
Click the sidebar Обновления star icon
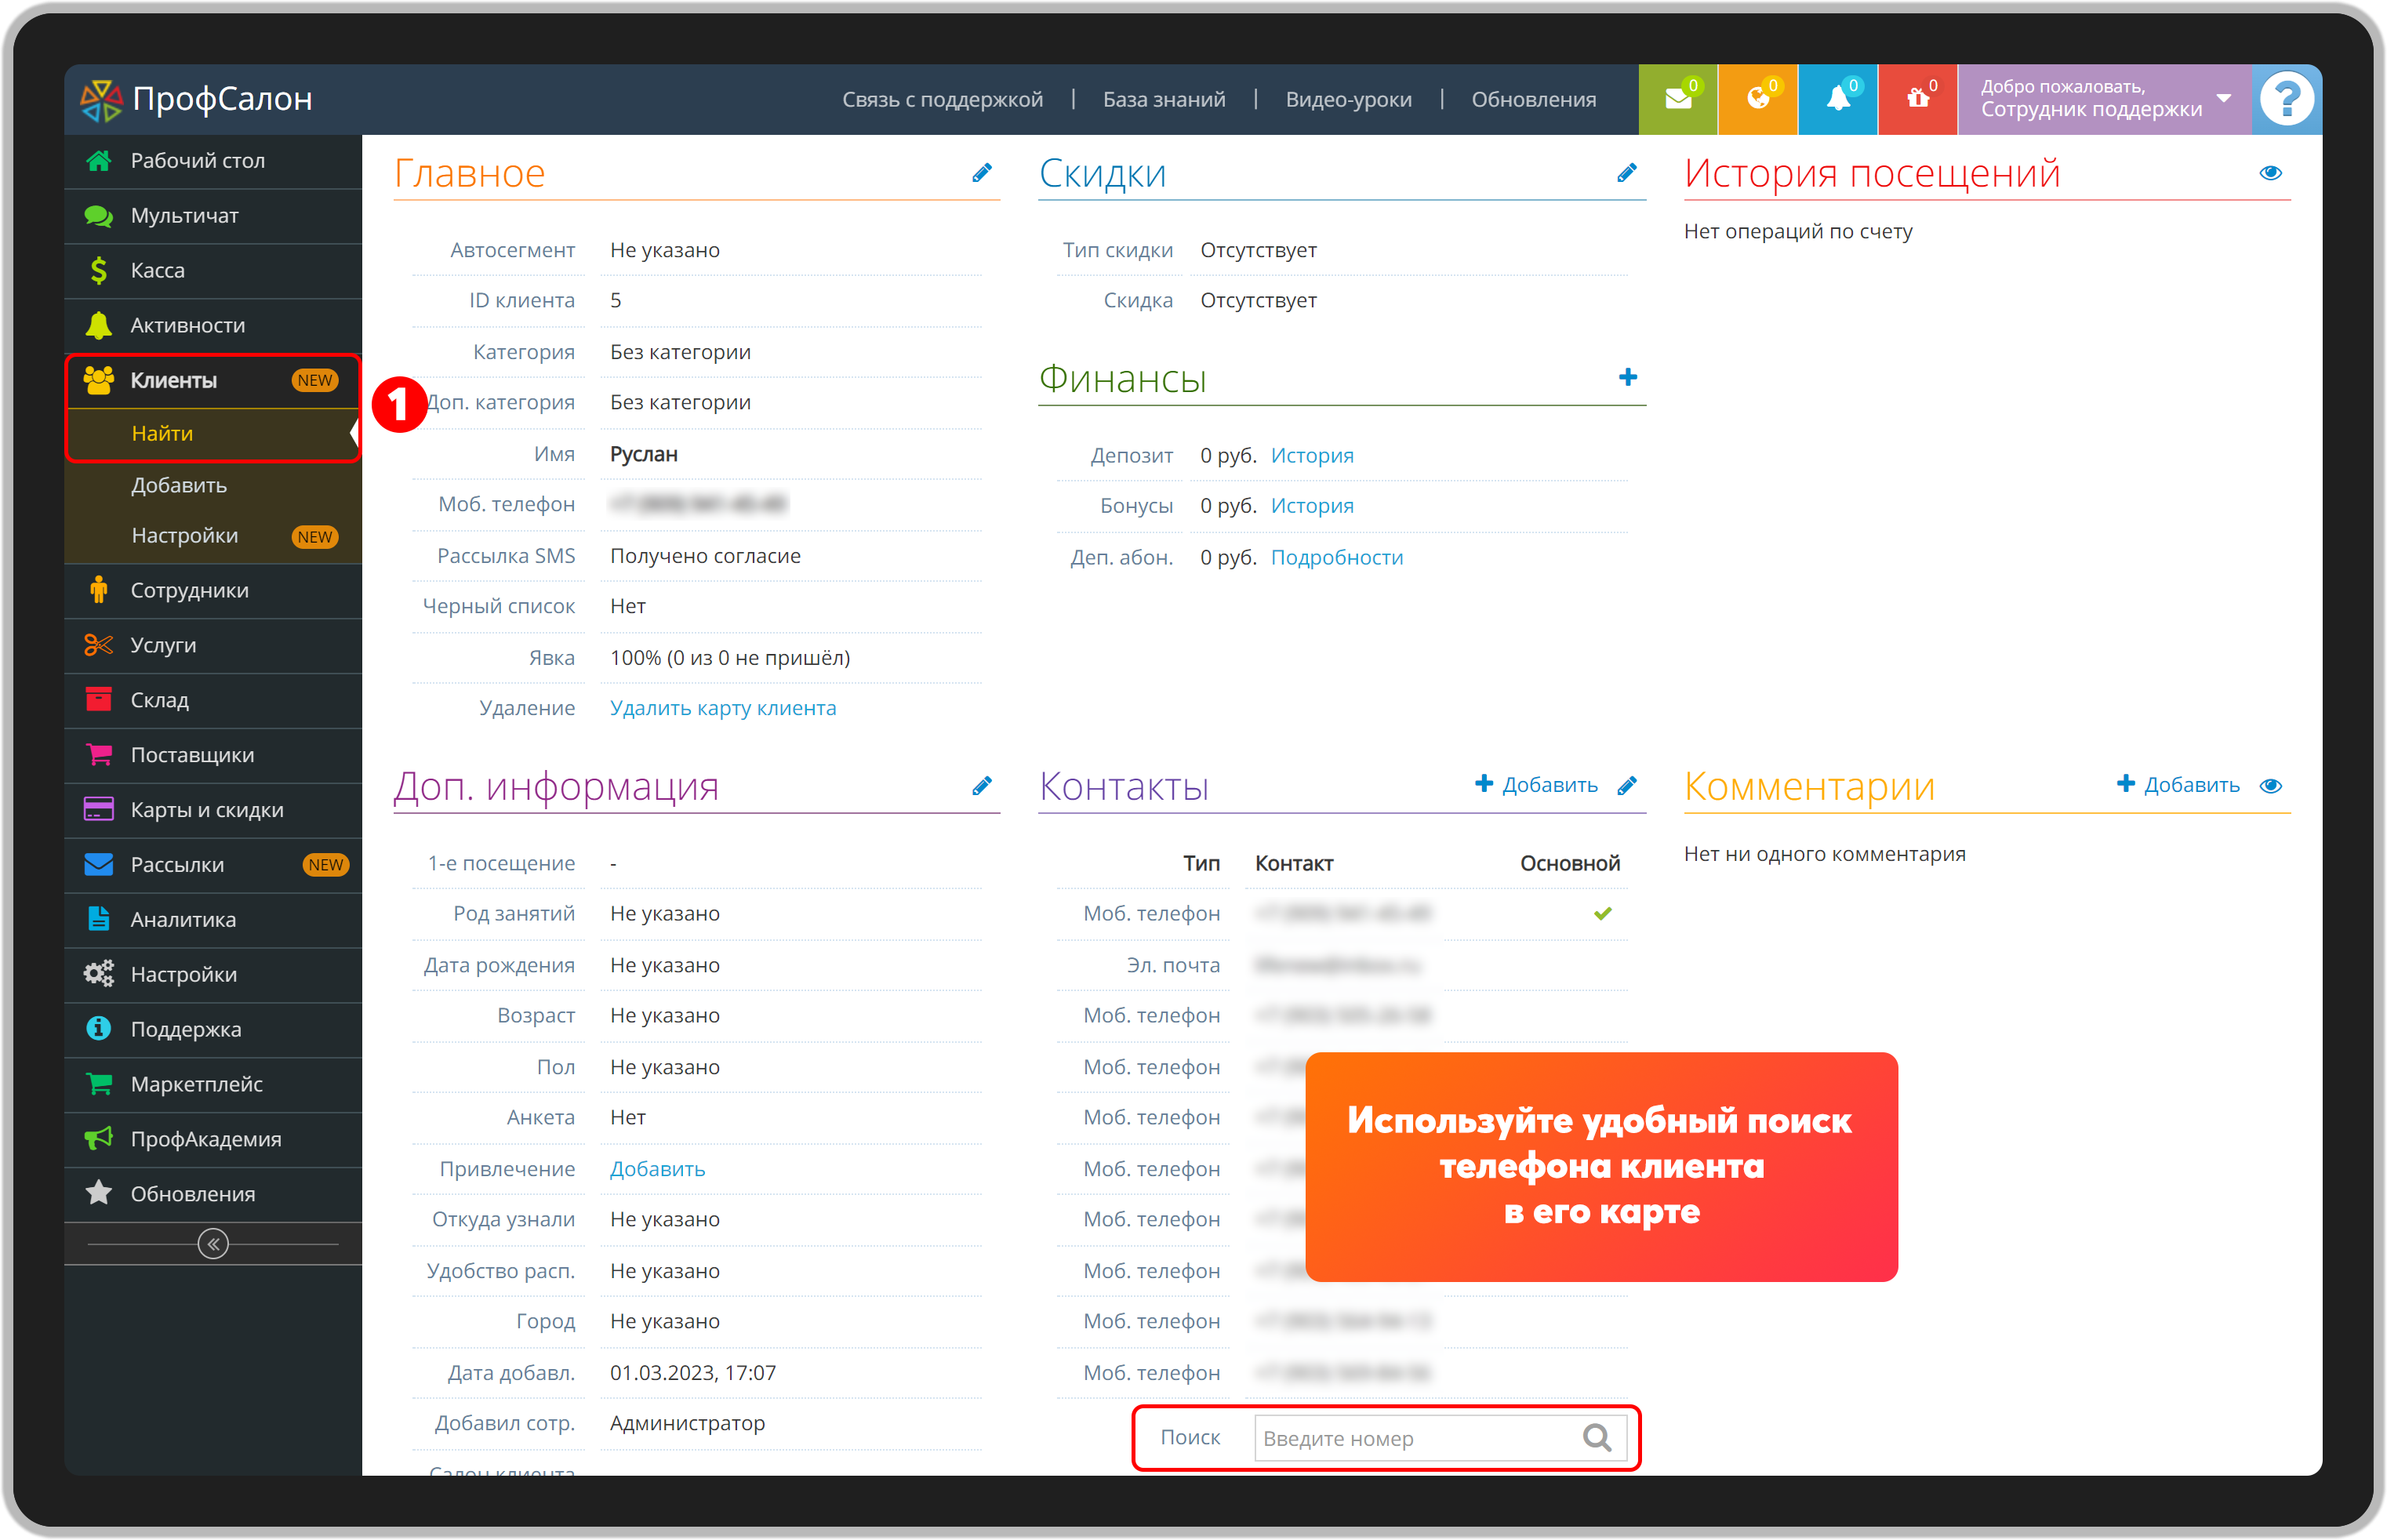[98, 1193]
